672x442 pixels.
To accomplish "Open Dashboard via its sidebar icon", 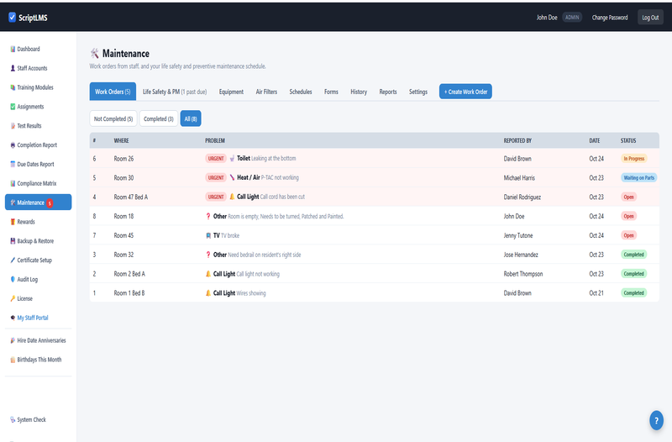I will (x=13, y=49).
